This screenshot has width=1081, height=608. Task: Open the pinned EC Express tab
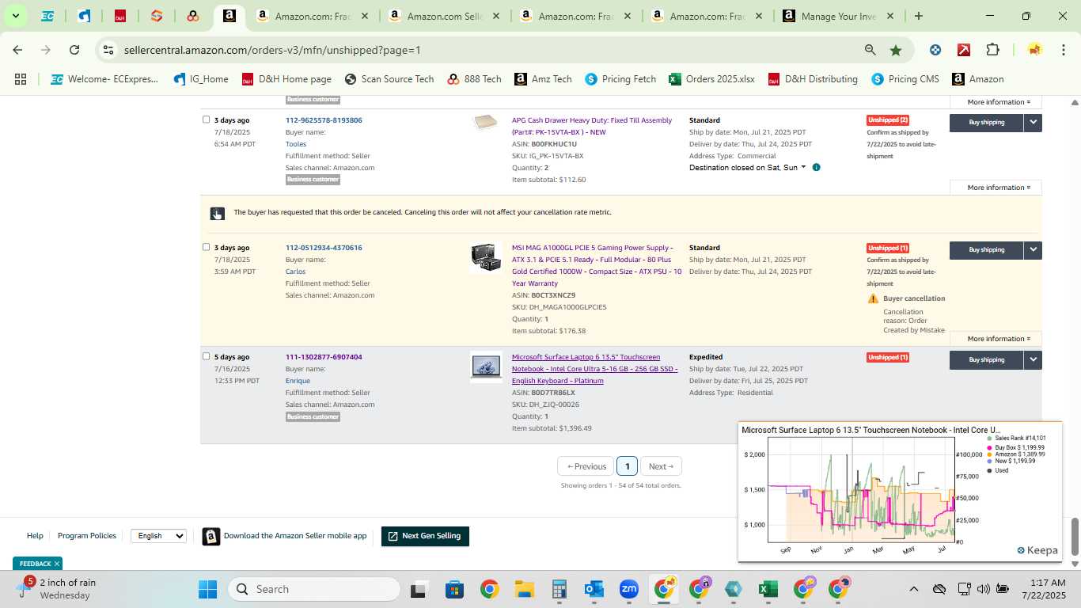[47, 16]
